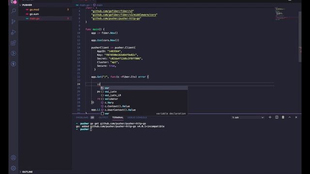Choose the 'c.UserContext().Value' suggestion
This screenshot has width=310, height=174.
(x=144, y=110)
